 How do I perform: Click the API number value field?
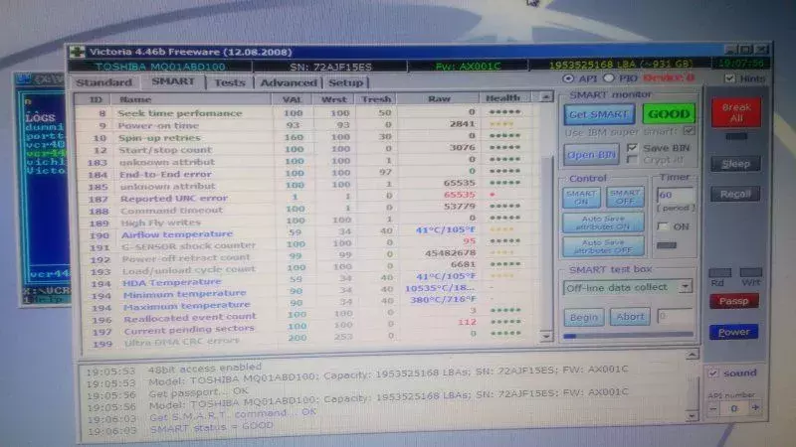[734, 408]
